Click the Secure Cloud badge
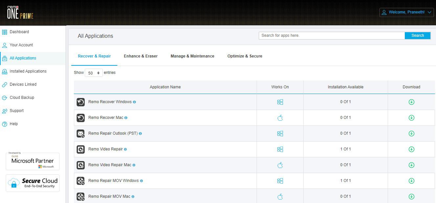This screenshot has height=203, width=436. click(x=33, y=183)
